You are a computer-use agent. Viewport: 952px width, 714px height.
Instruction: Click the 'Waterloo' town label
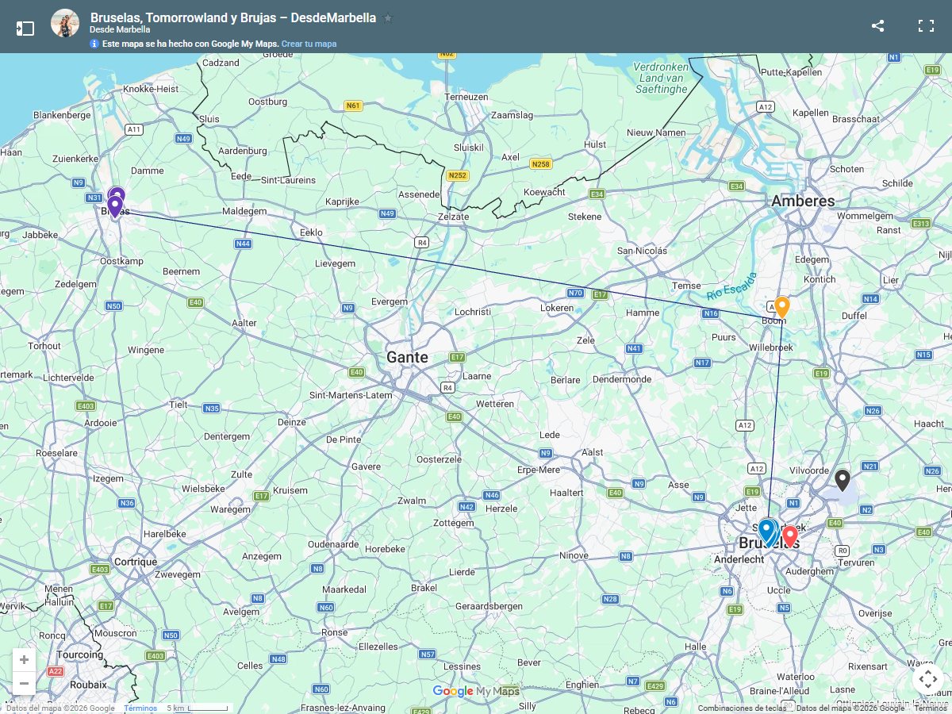coord(795,678)
